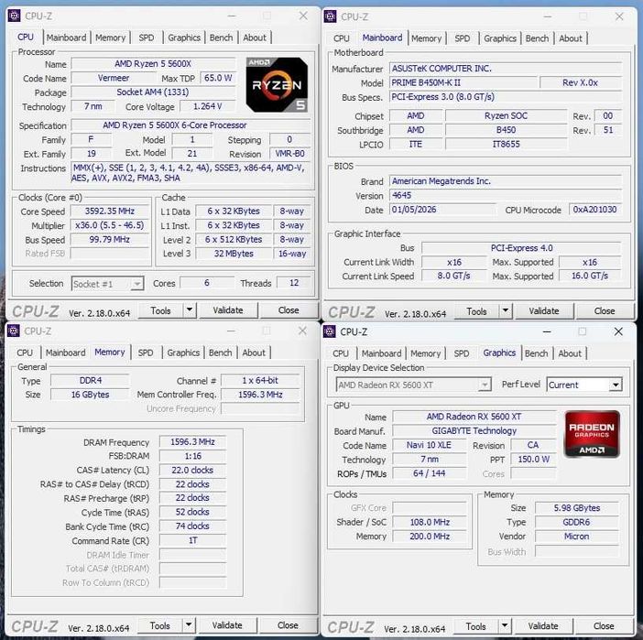Open the Graphics tab in the Memory window
The image size is (643, 640).
pyautogui.click(x=183, y=353)
